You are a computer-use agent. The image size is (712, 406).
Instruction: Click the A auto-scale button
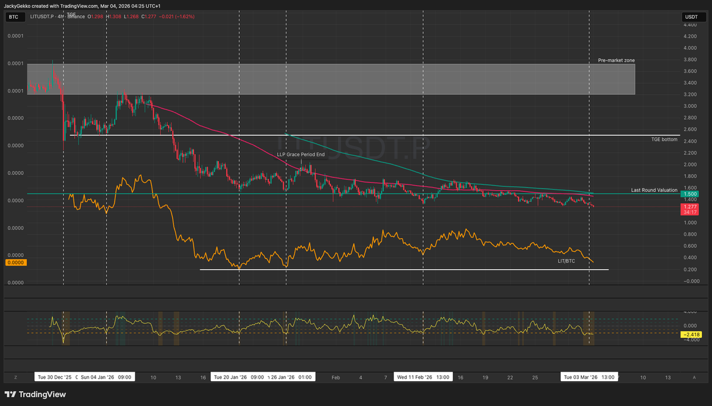694,377
